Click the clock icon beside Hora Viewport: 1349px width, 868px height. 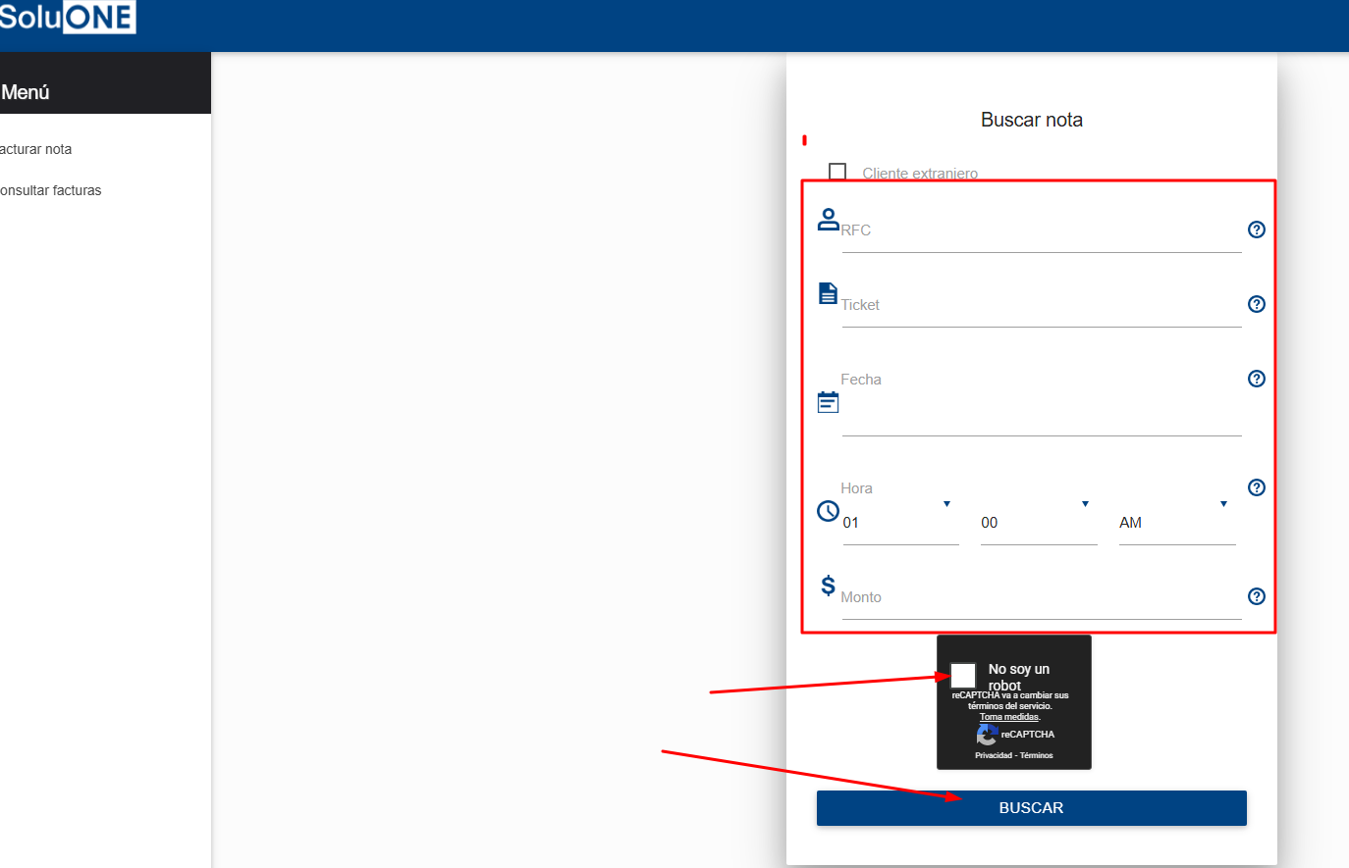(828, 511)
